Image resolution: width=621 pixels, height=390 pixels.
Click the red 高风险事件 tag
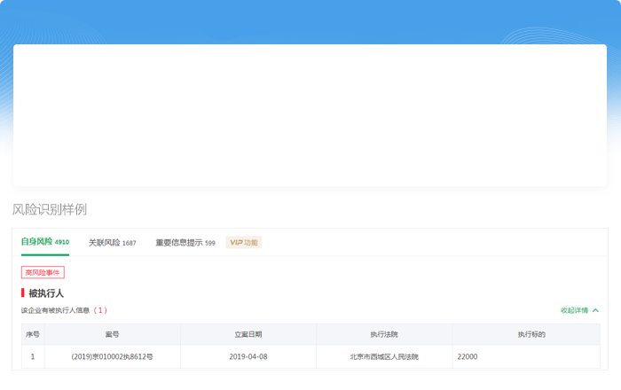43,272
